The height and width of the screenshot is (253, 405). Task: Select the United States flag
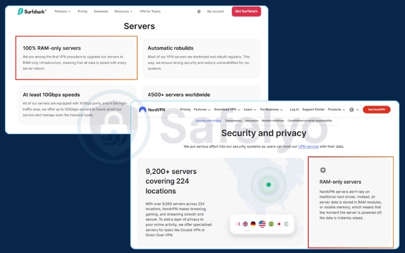(262, 224)
